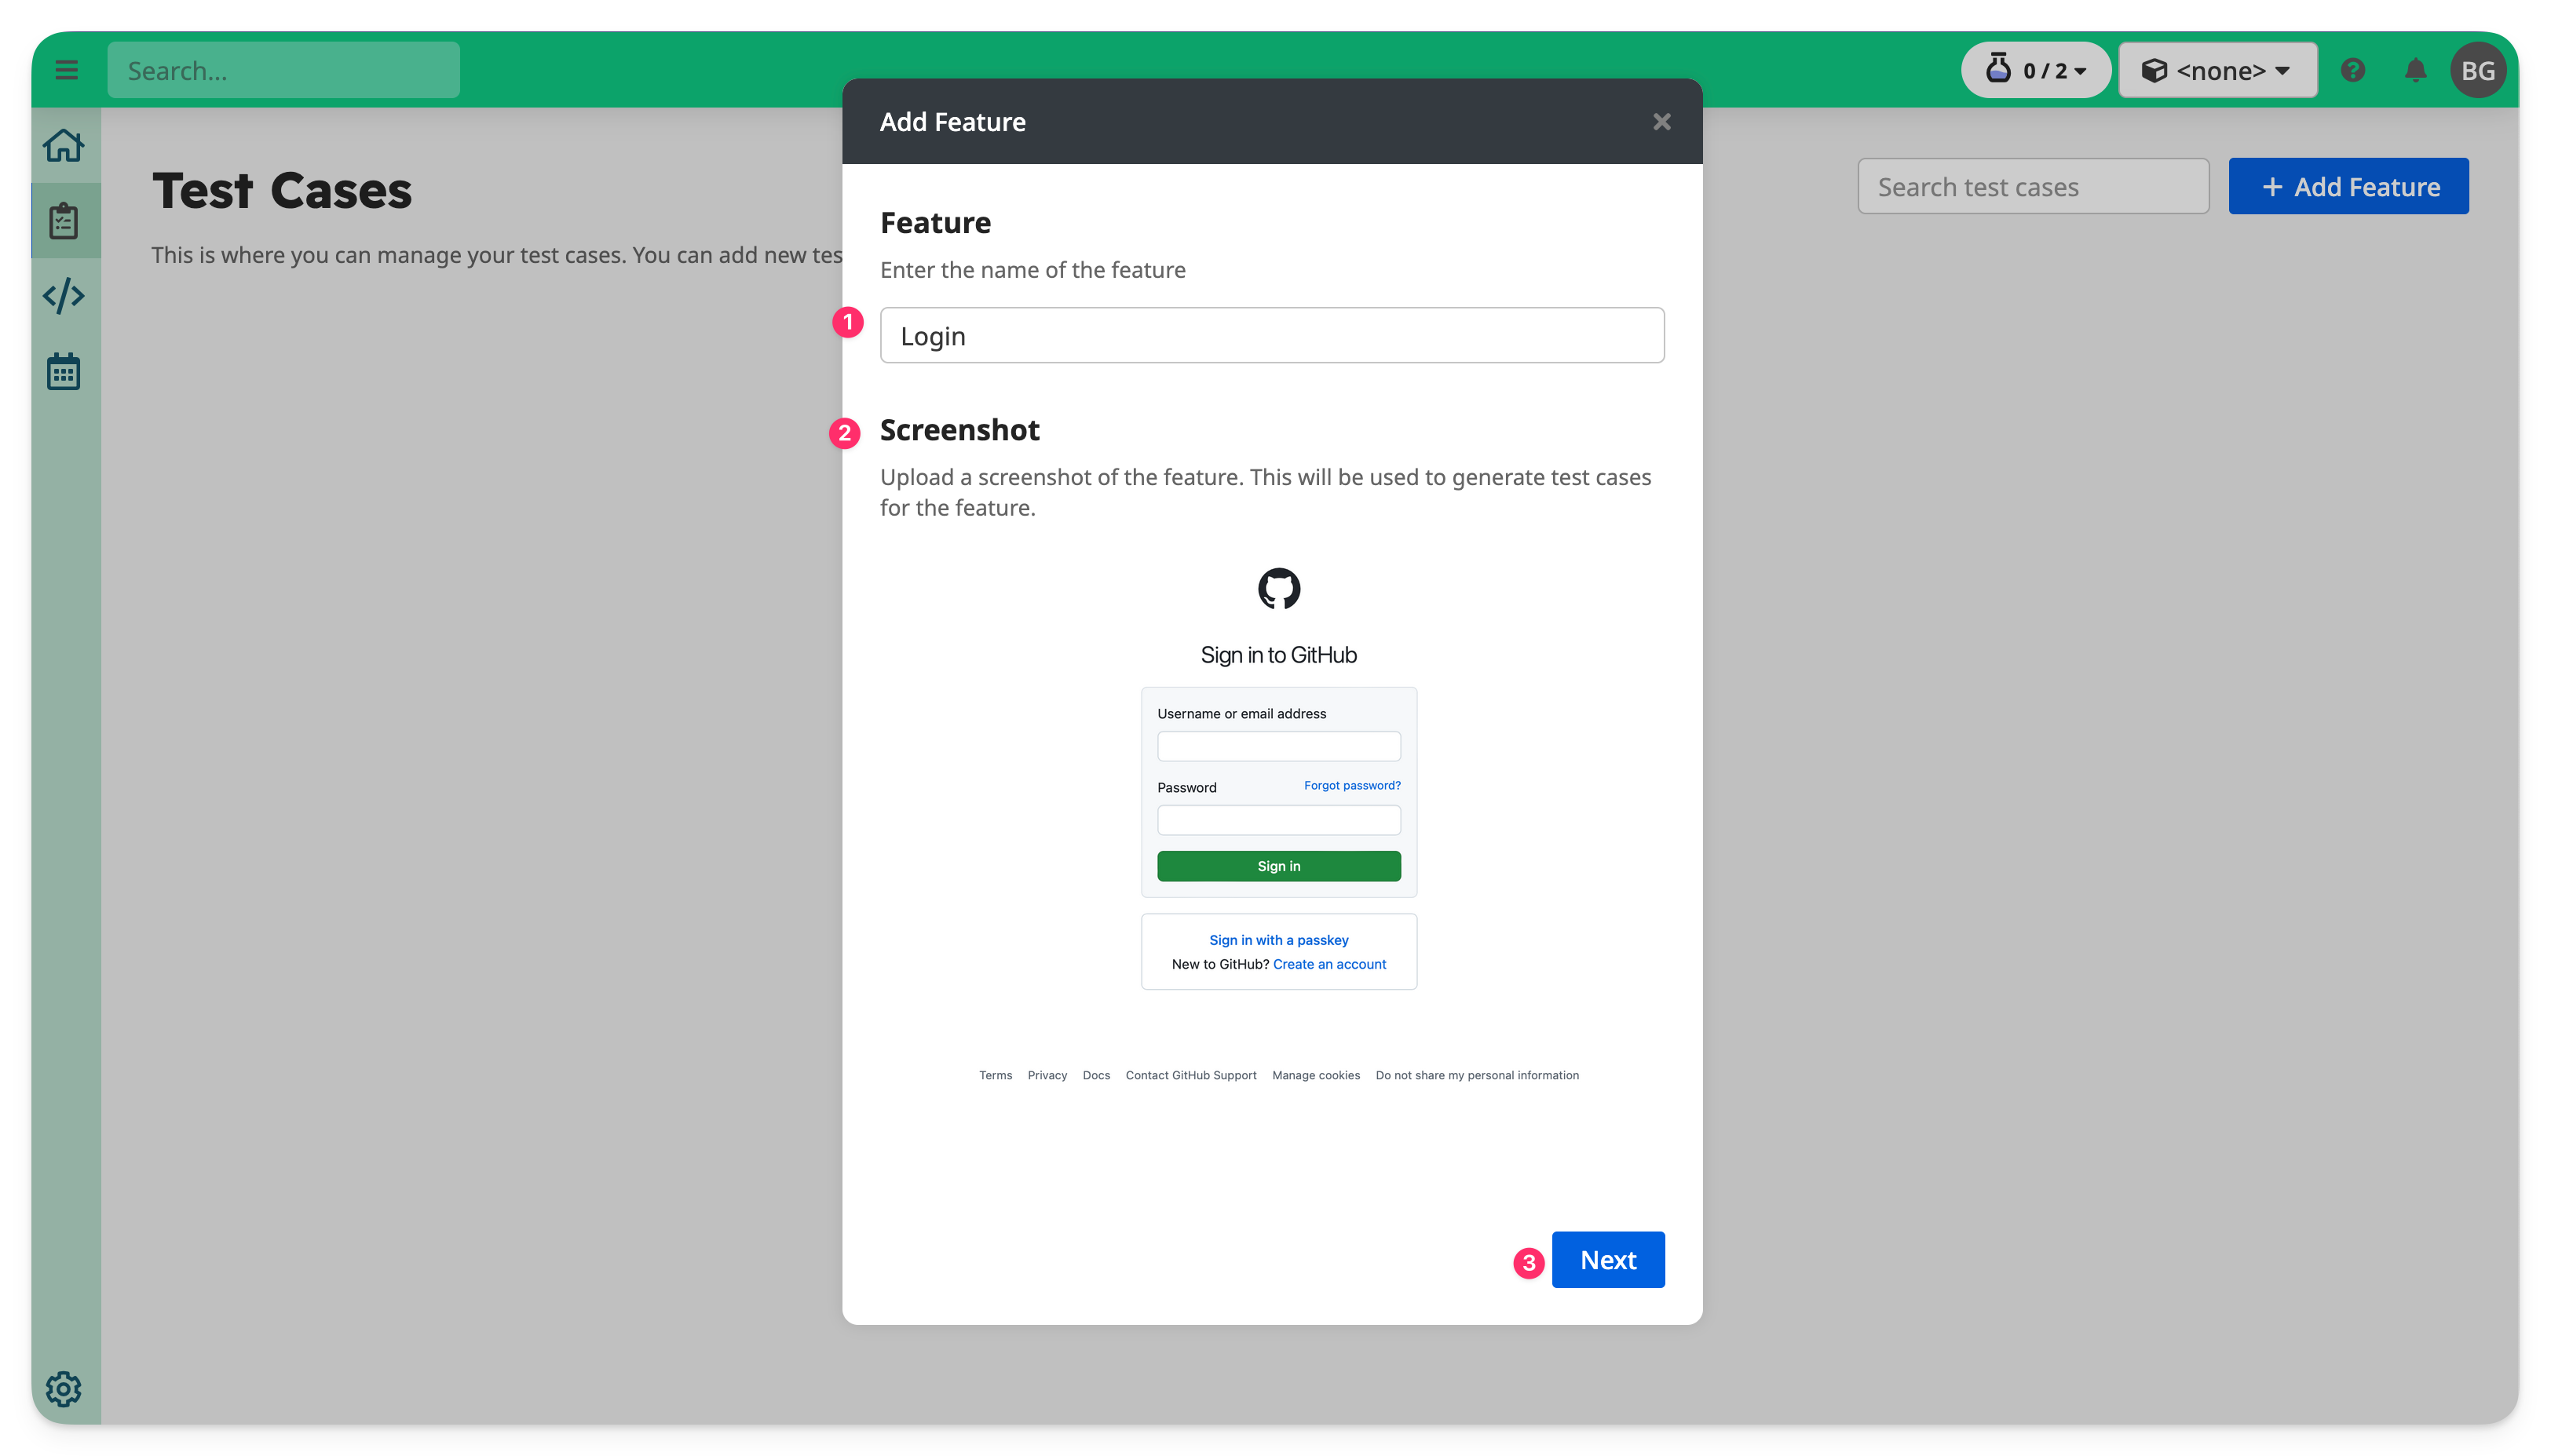Close the Add Feature dialog
Screen dimensions: 2551x1456
1661,122
